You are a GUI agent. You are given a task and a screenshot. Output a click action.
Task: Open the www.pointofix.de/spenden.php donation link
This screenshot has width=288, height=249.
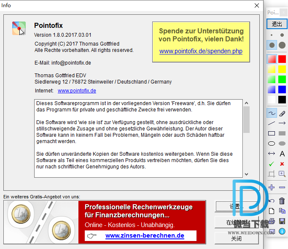click(201, 51)
